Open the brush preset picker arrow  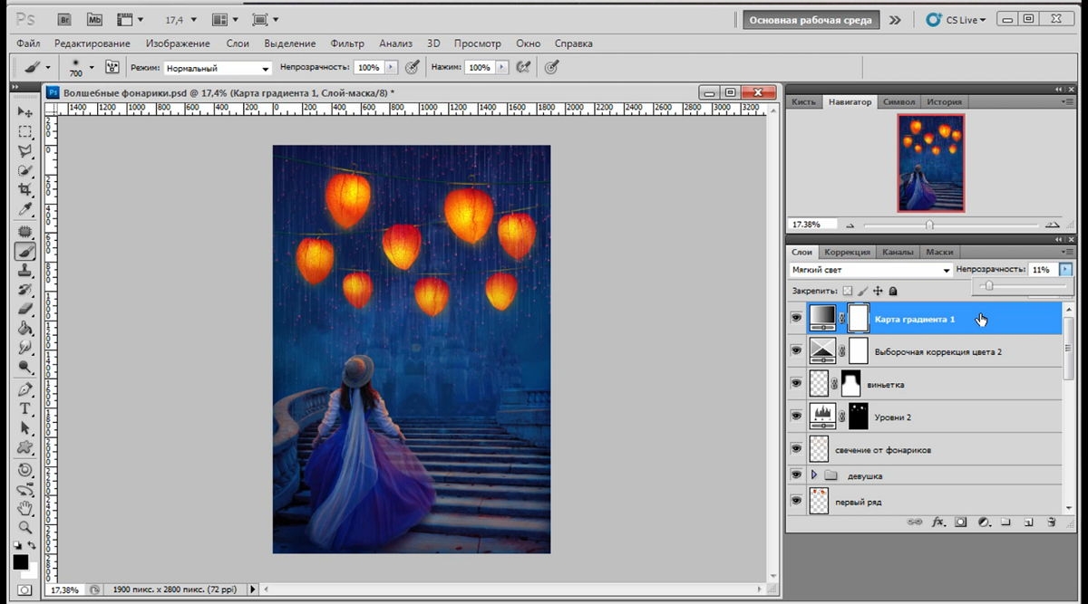[x=92, y=67]
